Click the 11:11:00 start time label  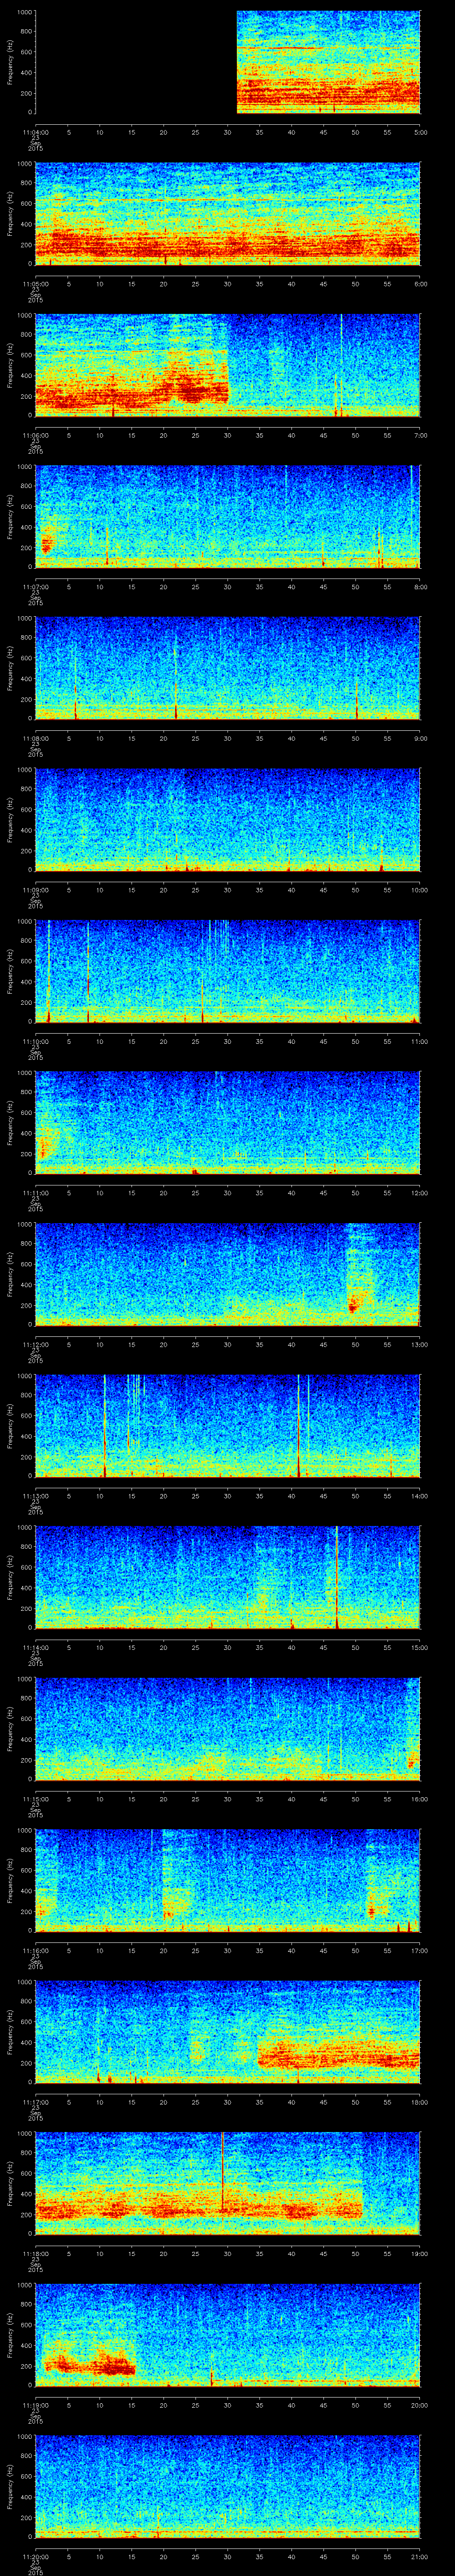click(x=35, y=1193)
